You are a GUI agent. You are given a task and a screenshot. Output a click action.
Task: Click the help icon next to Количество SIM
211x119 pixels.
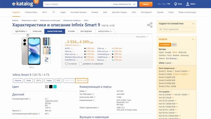click(95, 97)
